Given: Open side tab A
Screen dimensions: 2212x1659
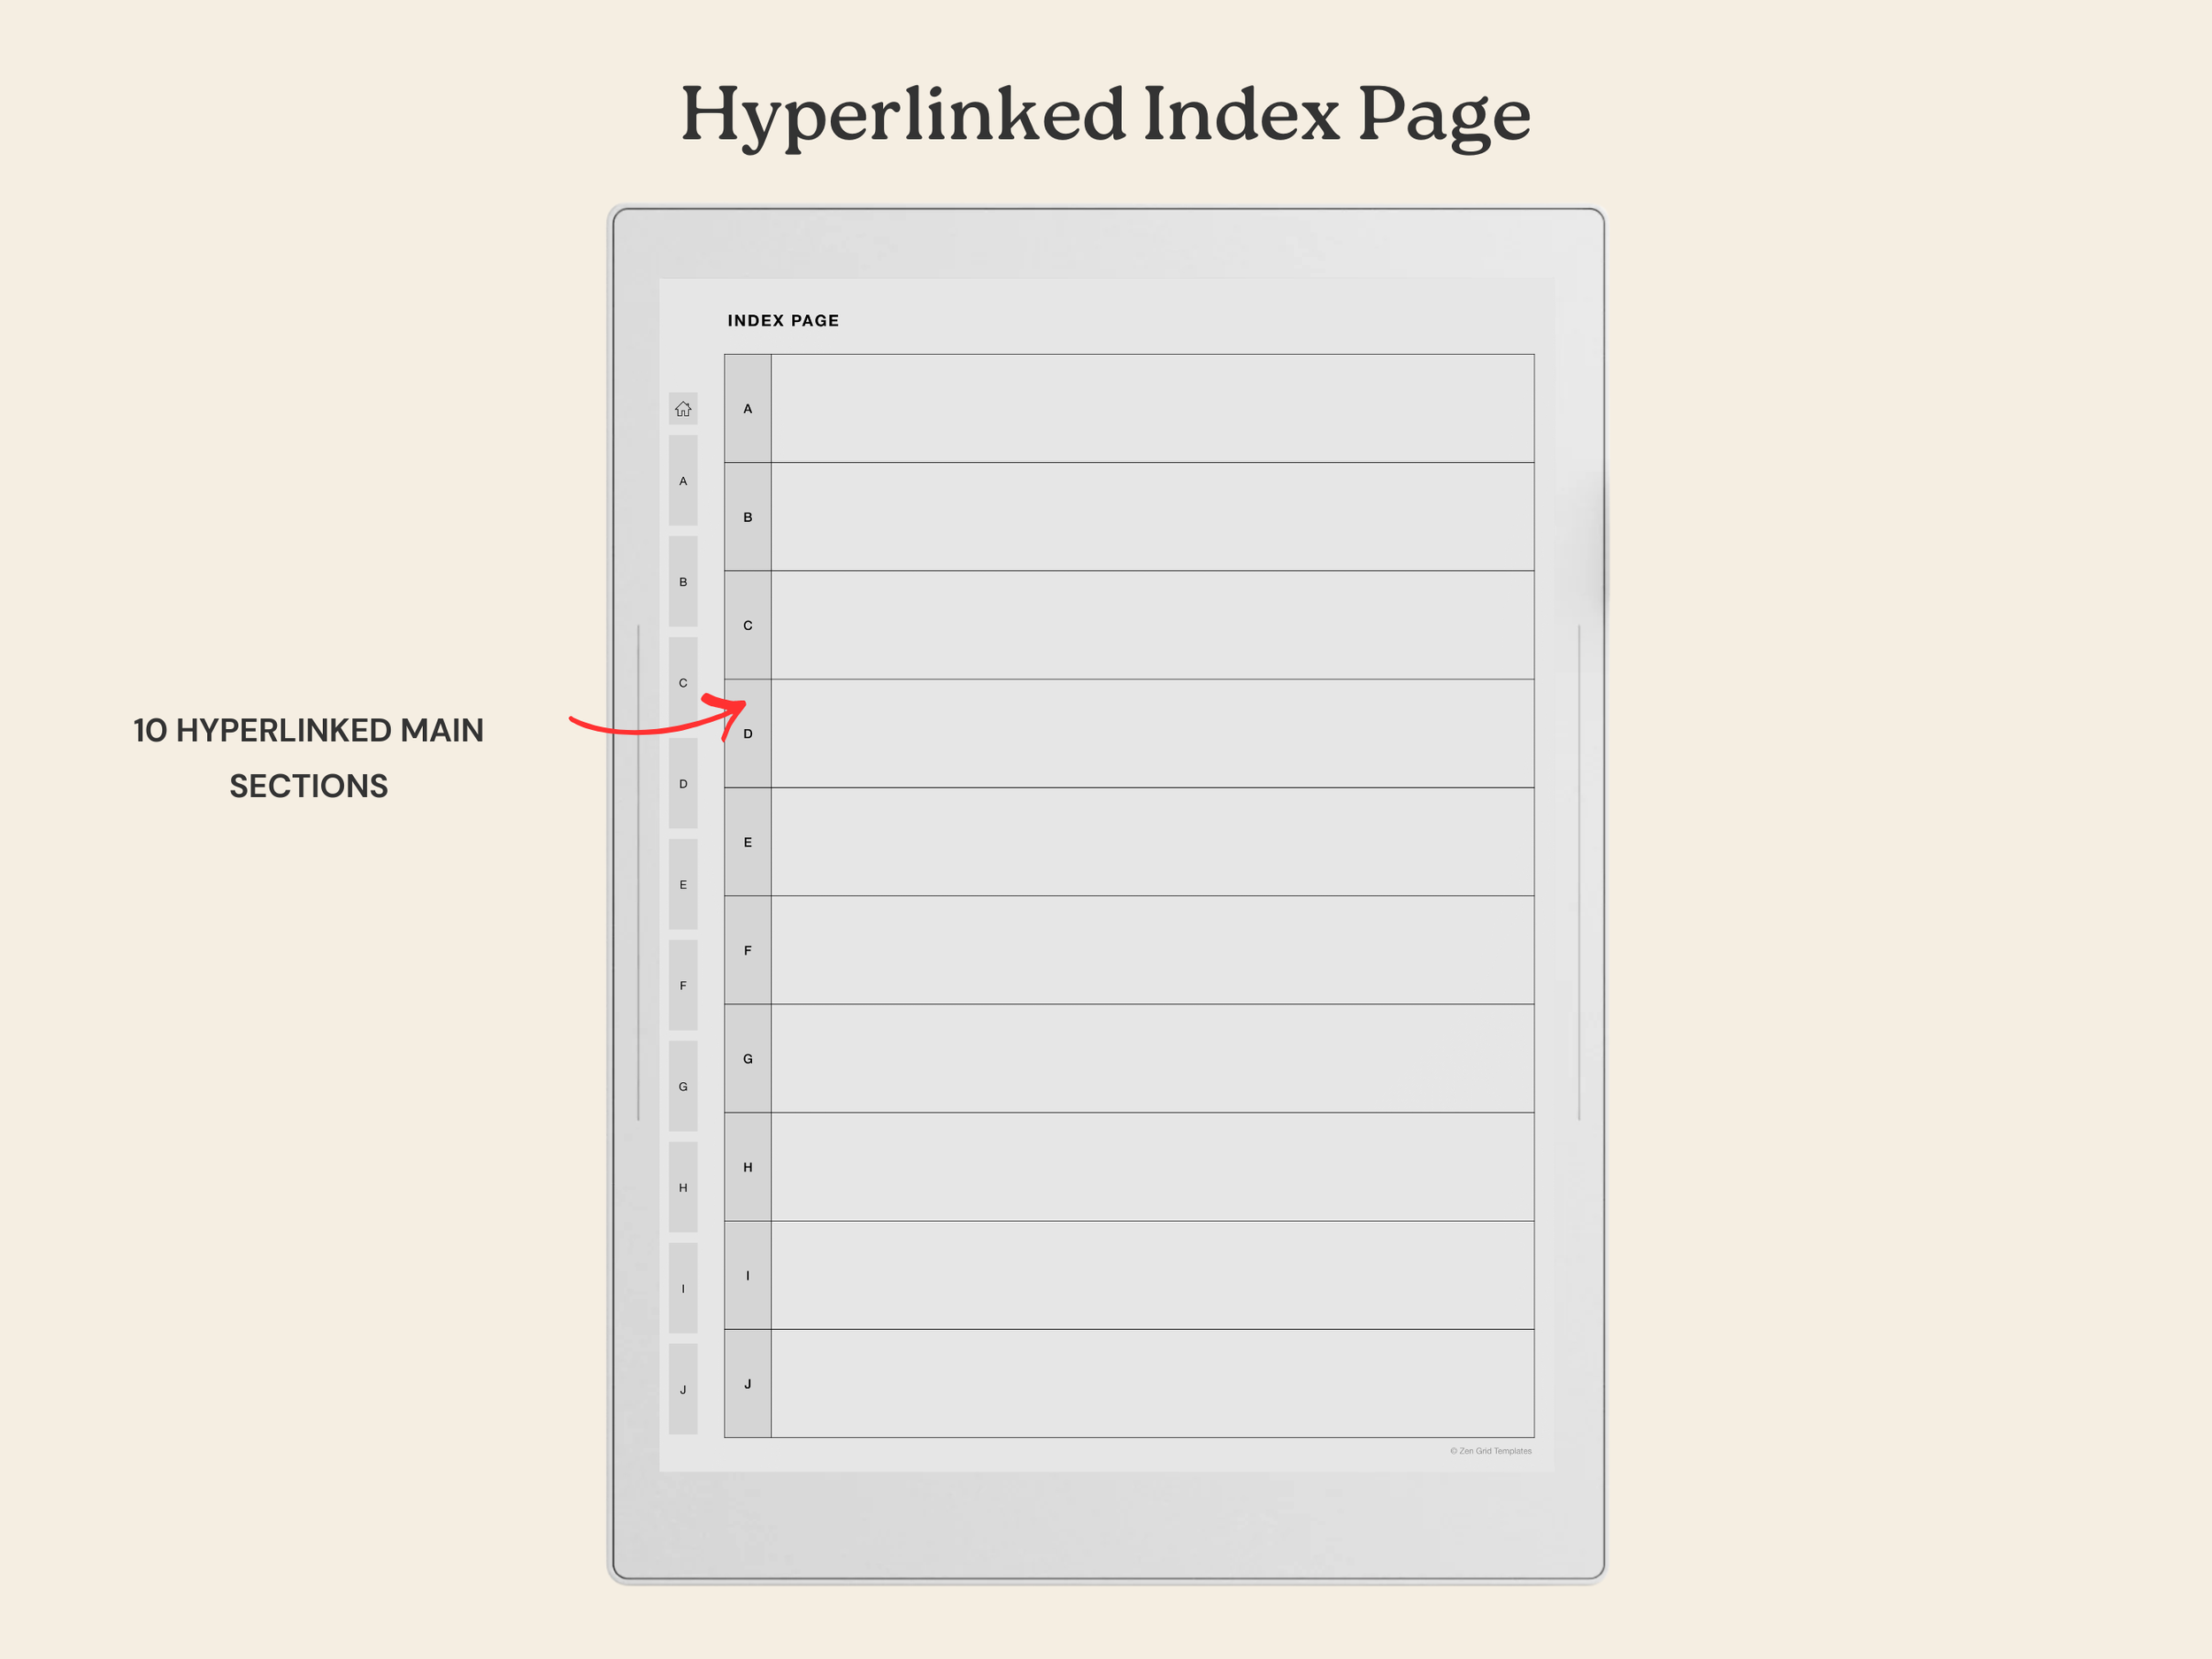Looking at the screenshot, I should (683, 481).
